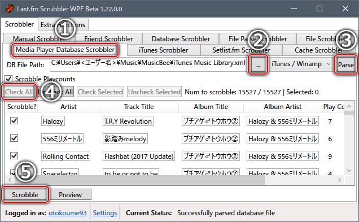Select the track title Flashbat (2017 Update)

click(x=139, y=156)
